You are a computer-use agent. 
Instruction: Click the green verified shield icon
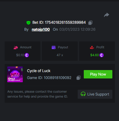(28, 23)
